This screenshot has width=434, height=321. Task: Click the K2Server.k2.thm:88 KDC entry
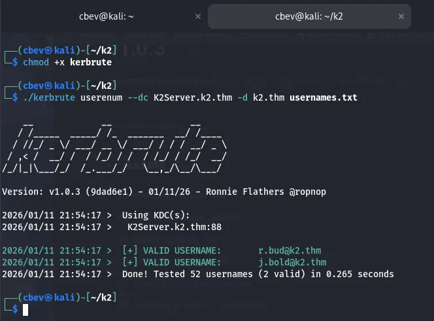point(174,227)
